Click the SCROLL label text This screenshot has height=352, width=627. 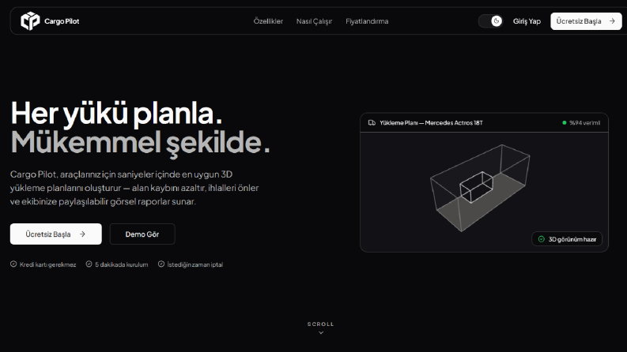[320, 324]
